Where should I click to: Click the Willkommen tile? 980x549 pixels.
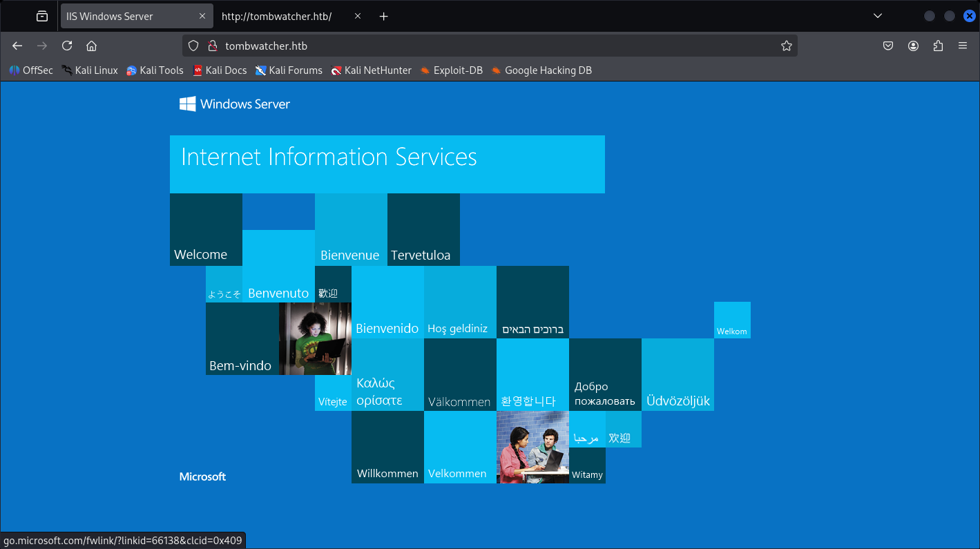(x=387, y=447)
